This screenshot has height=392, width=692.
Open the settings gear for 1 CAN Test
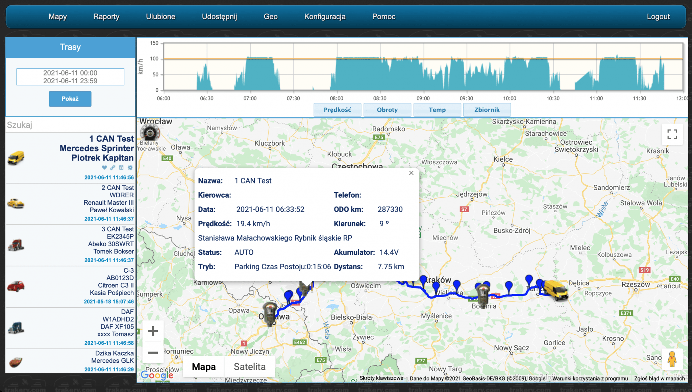coord(130,168)
